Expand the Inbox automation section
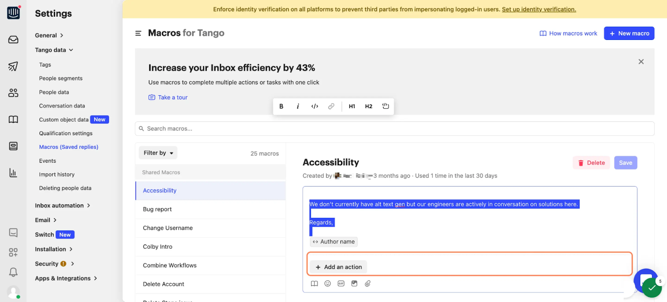Viewport: 667px width, 302px height. tap(63, 205)
